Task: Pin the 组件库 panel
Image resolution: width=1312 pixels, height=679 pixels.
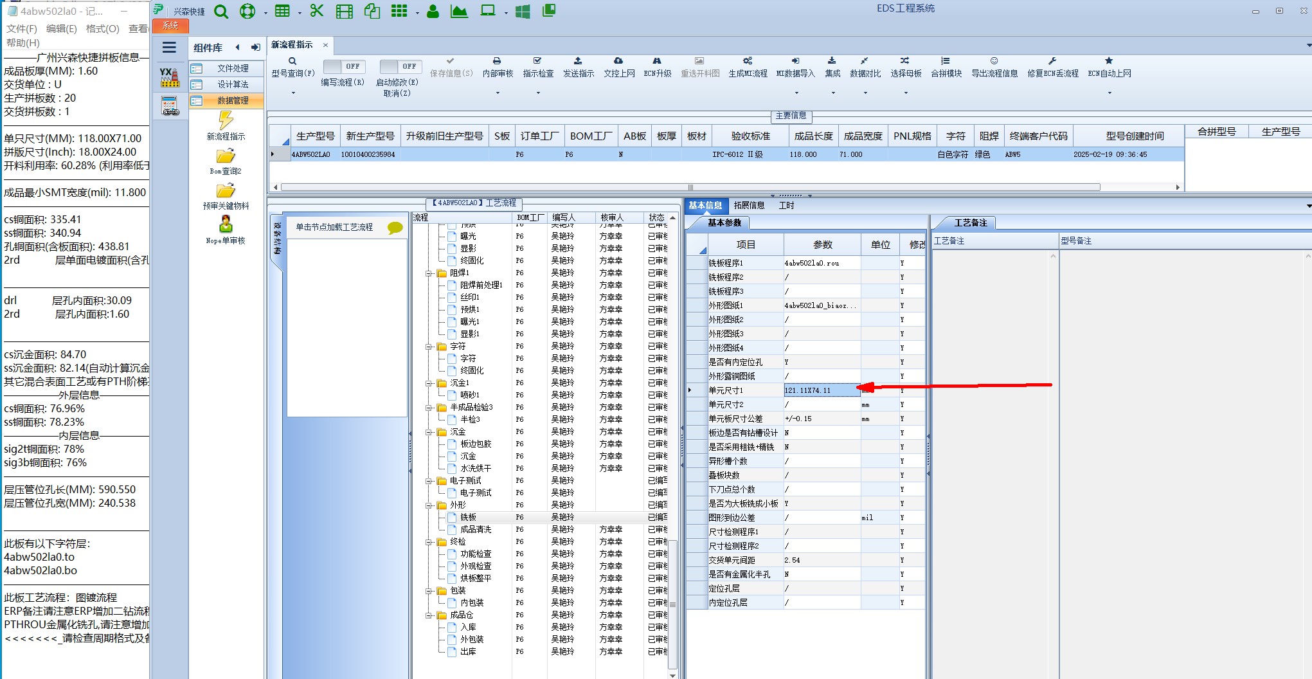Action: click(x=255, y=48)
